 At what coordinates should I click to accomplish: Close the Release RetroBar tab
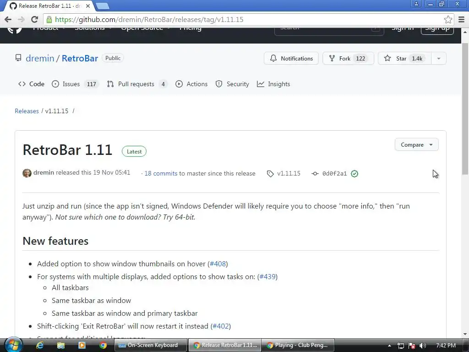[x=87, y=5]
